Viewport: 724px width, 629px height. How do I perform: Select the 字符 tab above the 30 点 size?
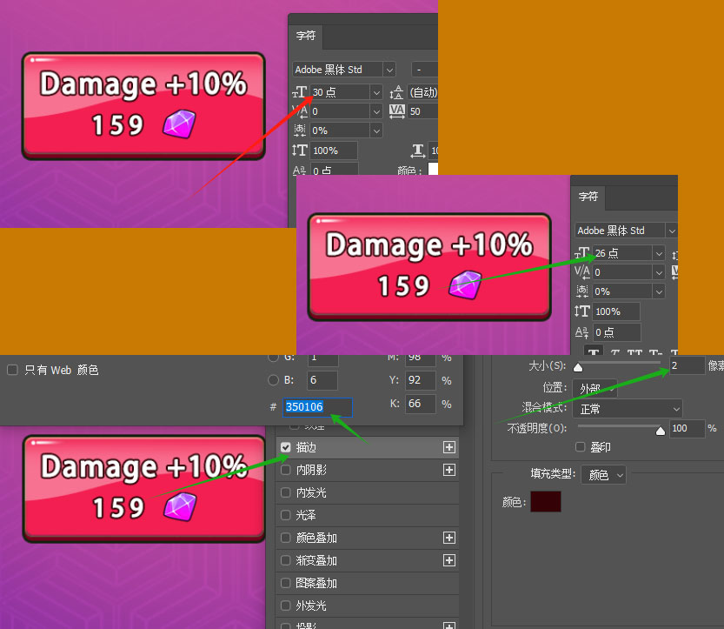pyautogui.click(x=306, y=37)
